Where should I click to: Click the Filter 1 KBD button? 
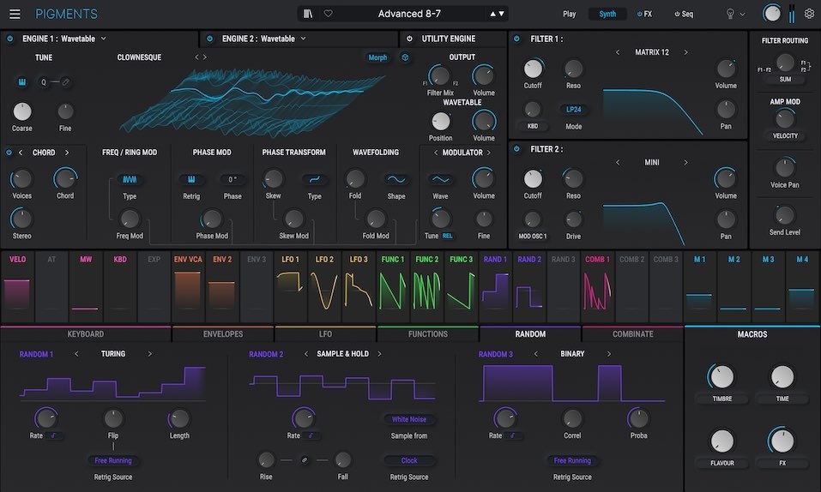[x=533, y=126]
